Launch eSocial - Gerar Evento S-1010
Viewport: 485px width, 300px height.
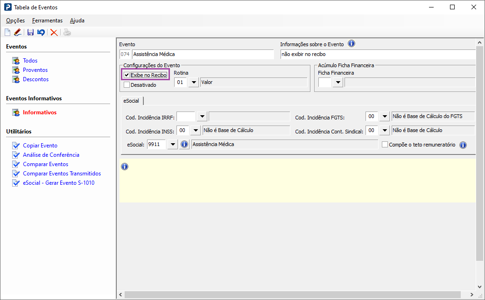tap(59, 183)
